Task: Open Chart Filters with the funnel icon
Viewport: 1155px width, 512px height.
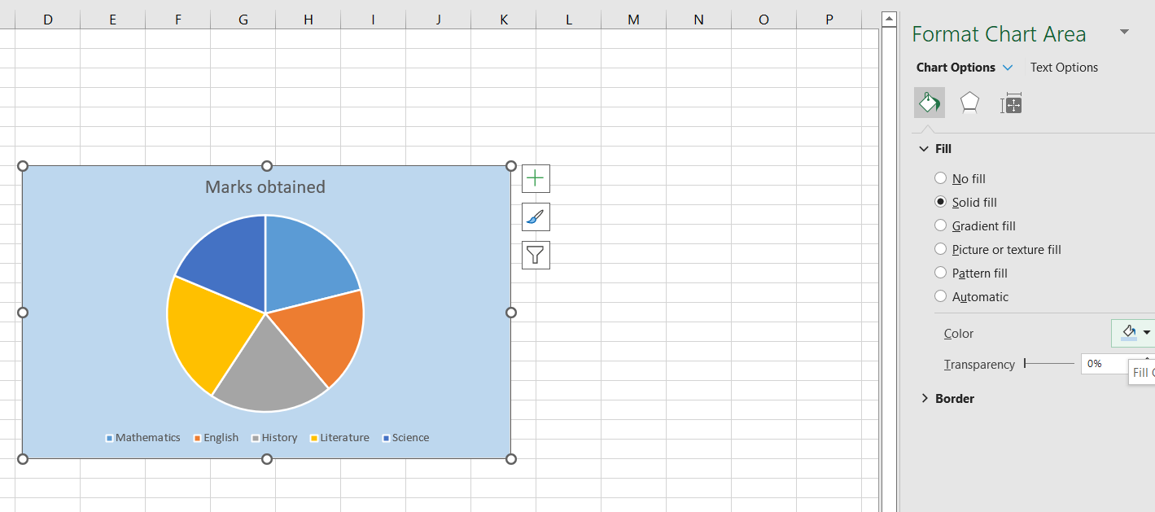Action: 536,255
